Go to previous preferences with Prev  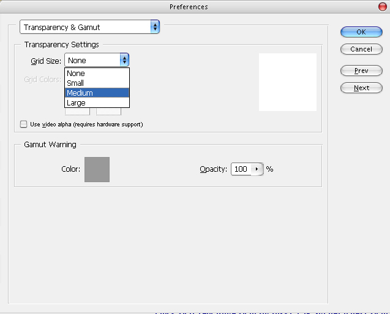coord(361,71)
